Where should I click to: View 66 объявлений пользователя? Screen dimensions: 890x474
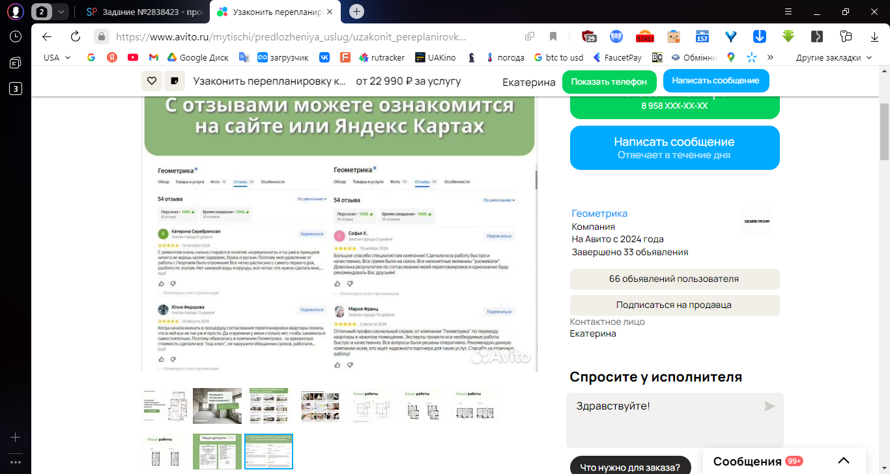pos(674,279)
